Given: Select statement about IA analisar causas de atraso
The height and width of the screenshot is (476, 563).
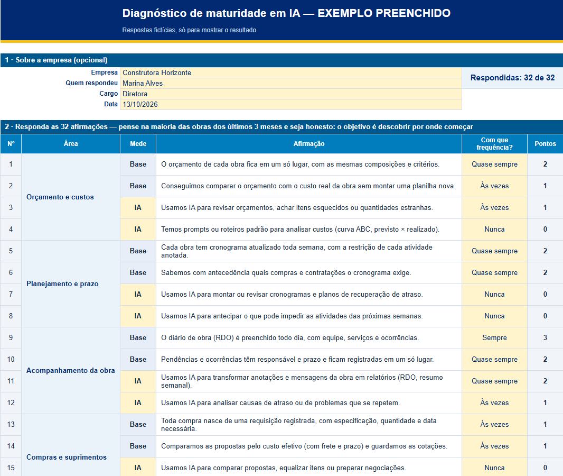Looking at the screenshot, I should (x=309, y=402).
